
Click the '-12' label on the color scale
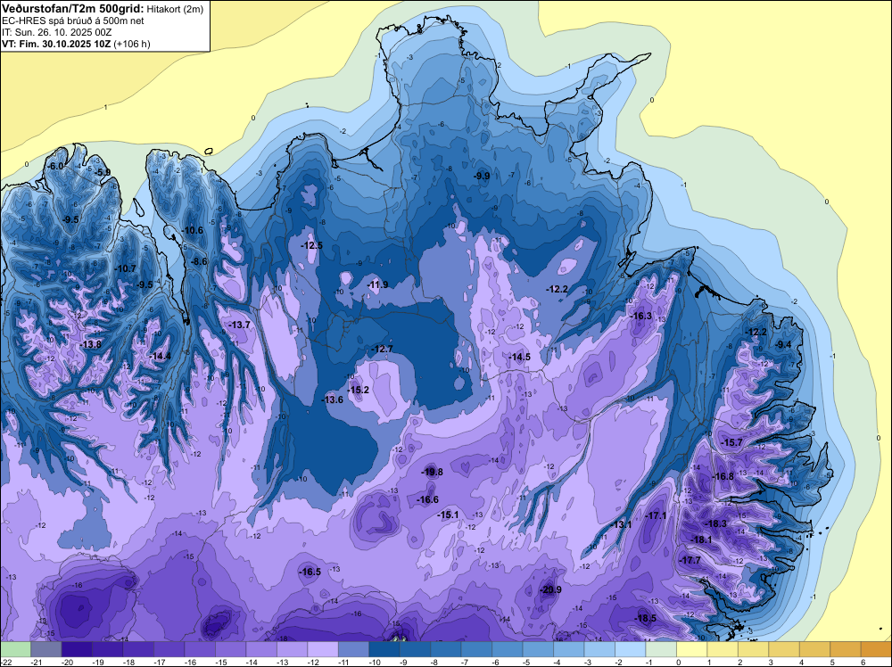coord(313,662)
